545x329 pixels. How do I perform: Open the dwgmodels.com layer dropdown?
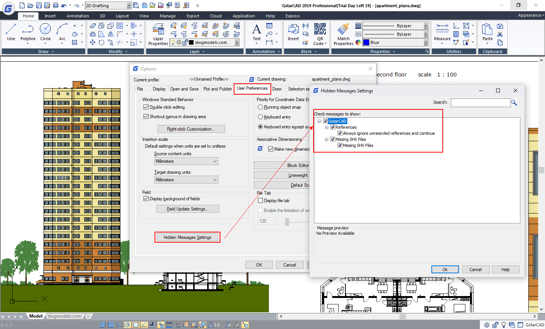(237, 42)
